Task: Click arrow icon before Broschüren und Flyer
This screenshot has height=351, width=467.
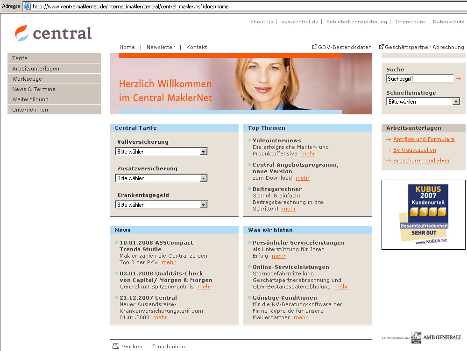Action: tap(389, 161)
